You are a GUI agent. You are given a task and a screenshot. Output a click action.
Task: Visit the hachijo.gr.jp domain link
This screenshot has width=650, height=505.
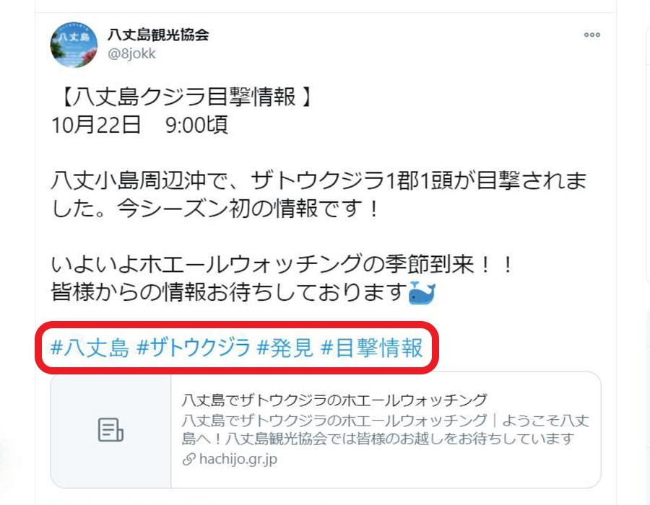coord(238,459)
